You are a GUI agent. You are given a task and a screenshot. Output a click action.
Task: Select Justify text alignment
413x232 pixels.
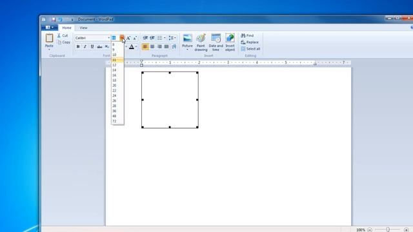166,46
